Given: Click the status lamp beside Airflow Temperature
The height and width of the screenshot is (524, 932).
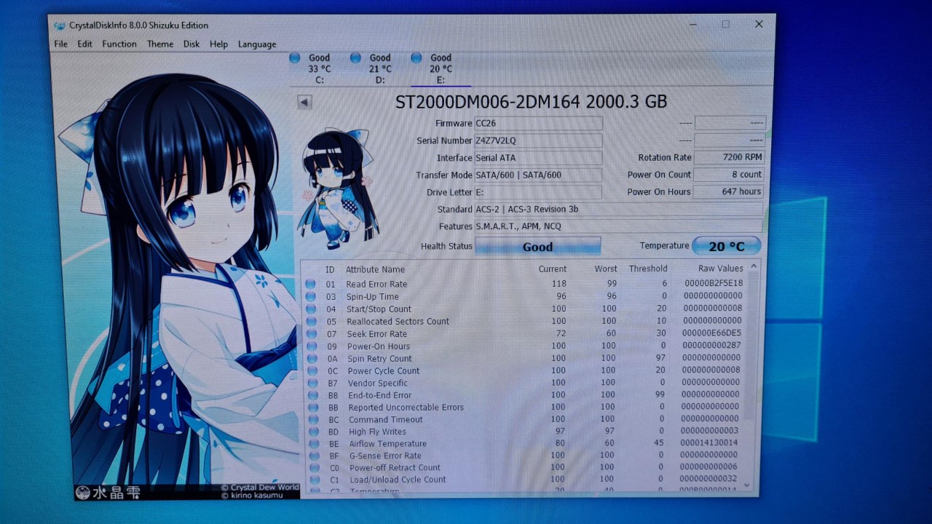Looking at the screenshot, I should 312,443.
